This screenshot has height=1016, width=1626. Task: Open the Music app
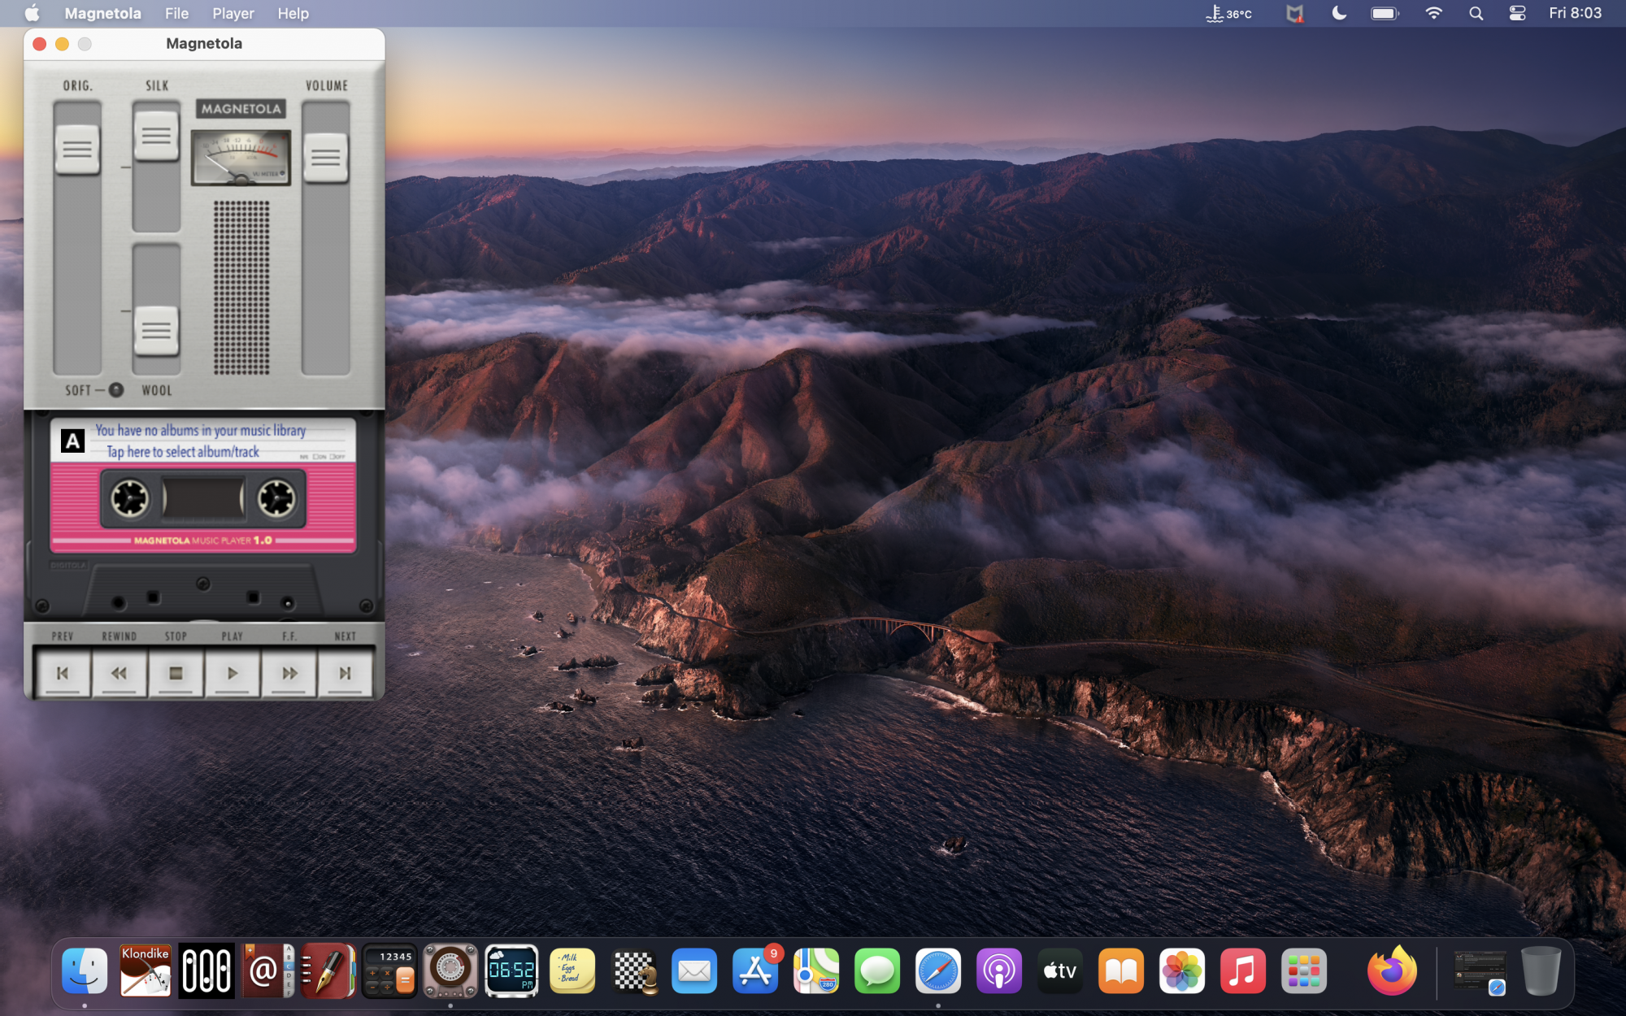[x=1243, y=970]
